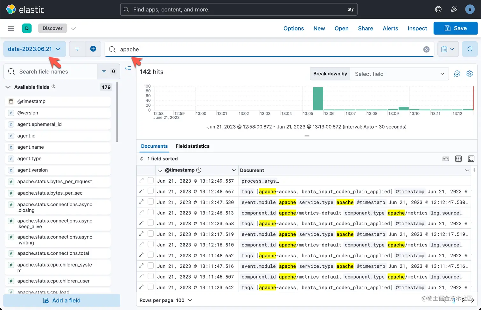Viewport: 481px width, 310px height.
Task: Click the green D space avatar
Action: pos(27,28)
